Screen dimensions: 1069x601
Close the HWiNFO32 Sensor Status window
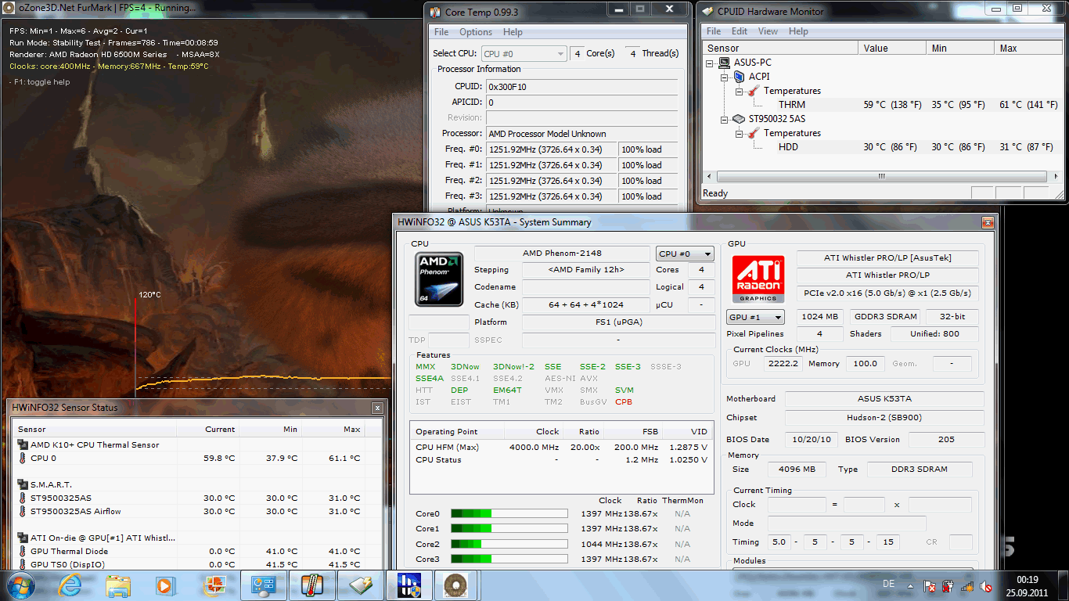(x=377, y=408)
